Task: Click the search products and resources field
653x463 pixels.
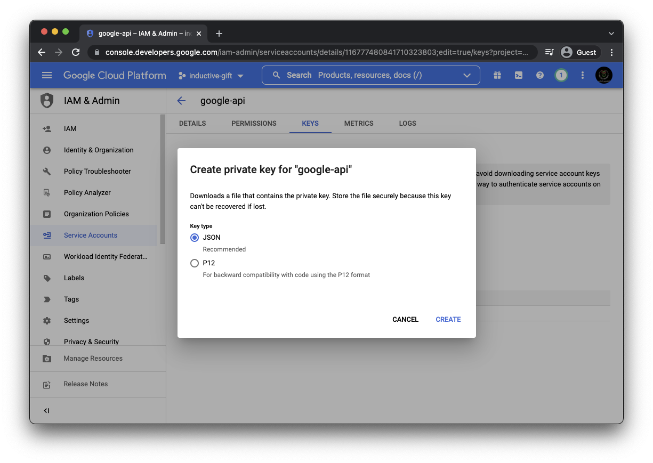Action: (371, 75)
